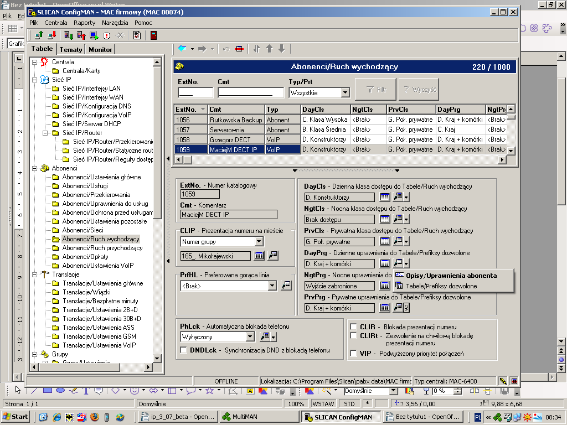This screenshot has width=567, height=425.
Task: Click the gray forward navigation arrow
Action: click(202, 49)
